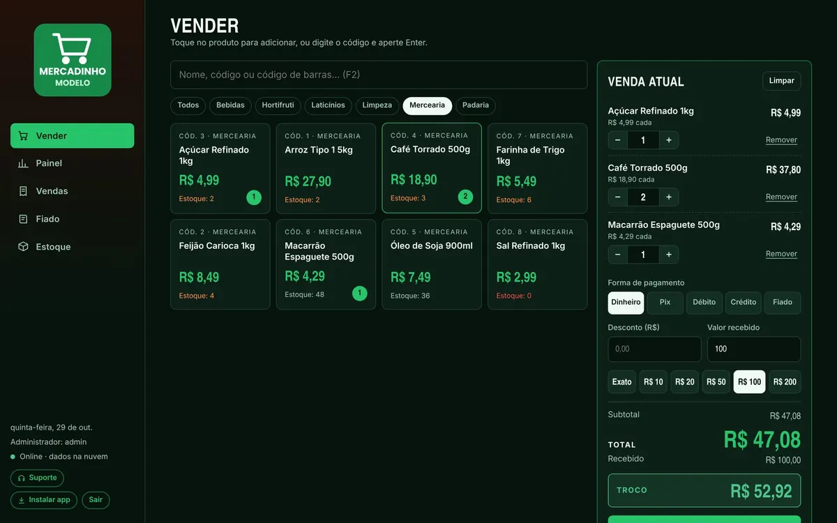837x523 pixels.
Task: Click the Desconto (R$) input field
Action: (655, 349)
